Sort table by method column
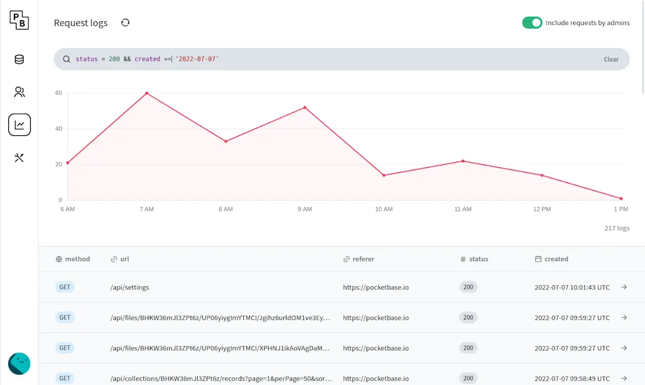Viewport: 645px width, 385px height. pos(73,259)
